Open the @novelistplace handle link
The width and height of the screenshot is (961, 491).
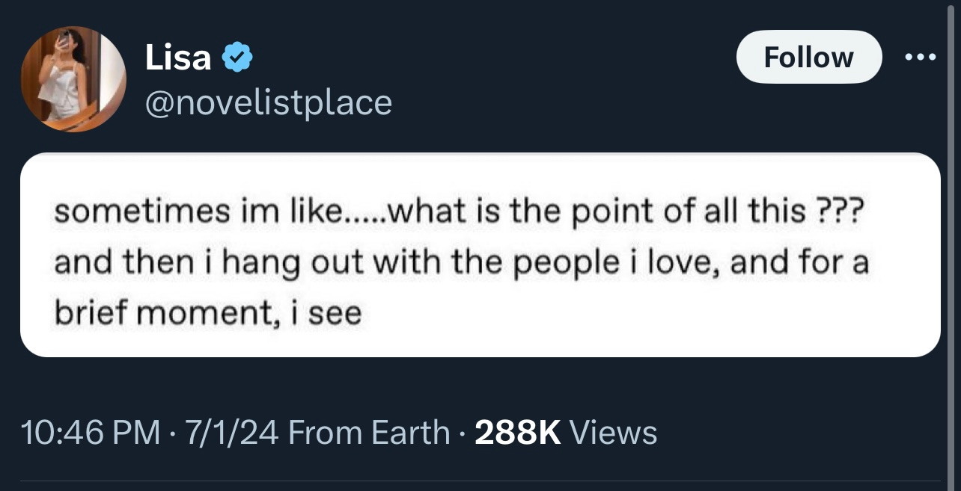click(267, 102)
